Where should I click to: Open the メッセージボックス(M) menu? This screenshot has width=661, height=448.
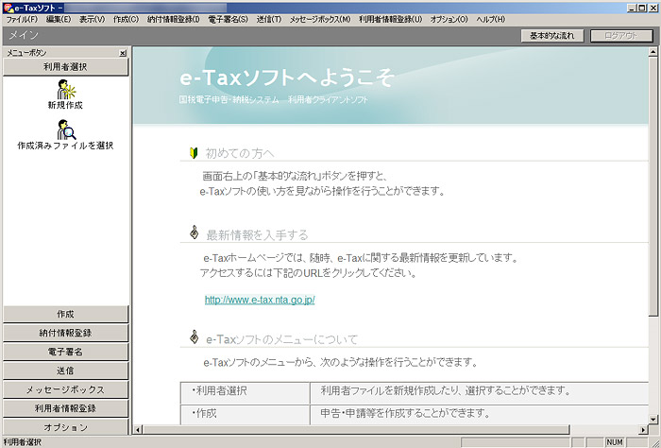pyautogui.click(x=320, y=20)
